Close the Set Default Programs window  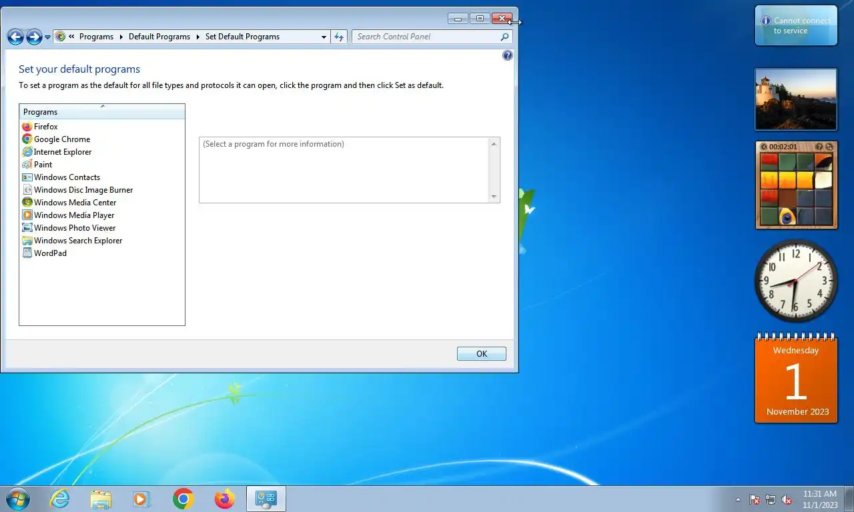point(502,19)
